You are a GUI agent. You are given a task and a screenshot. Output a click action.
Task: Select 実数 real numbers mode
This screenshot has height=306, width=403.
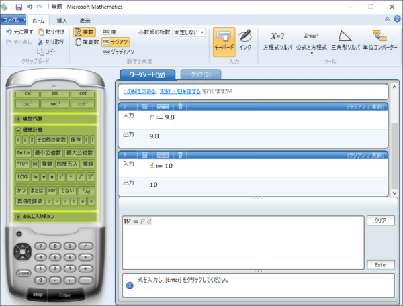85,32
